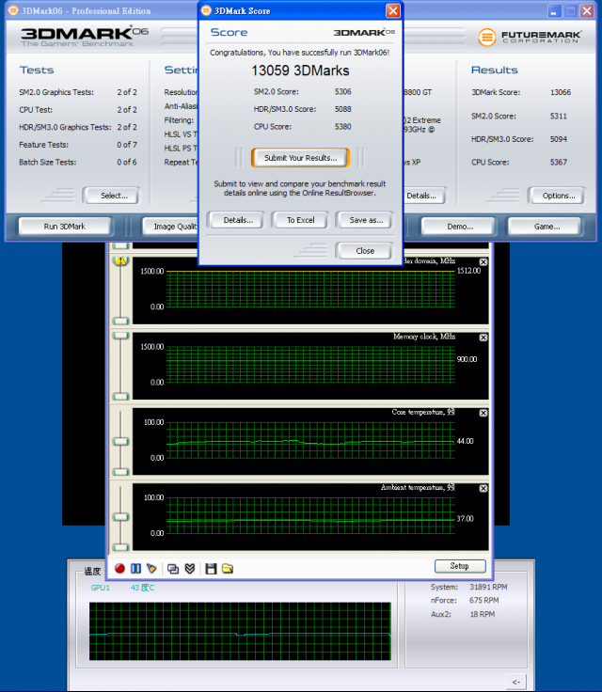Click the Core temperature graph plot area
This screenshot has height=692, width=602.
click(310, 440)
